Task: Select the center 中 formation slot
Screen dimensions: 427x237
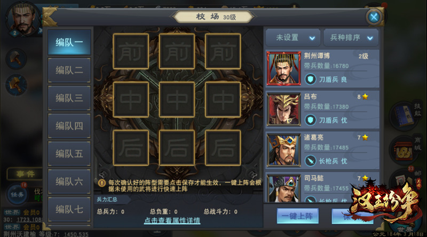Action: click(x=177, y=99)
